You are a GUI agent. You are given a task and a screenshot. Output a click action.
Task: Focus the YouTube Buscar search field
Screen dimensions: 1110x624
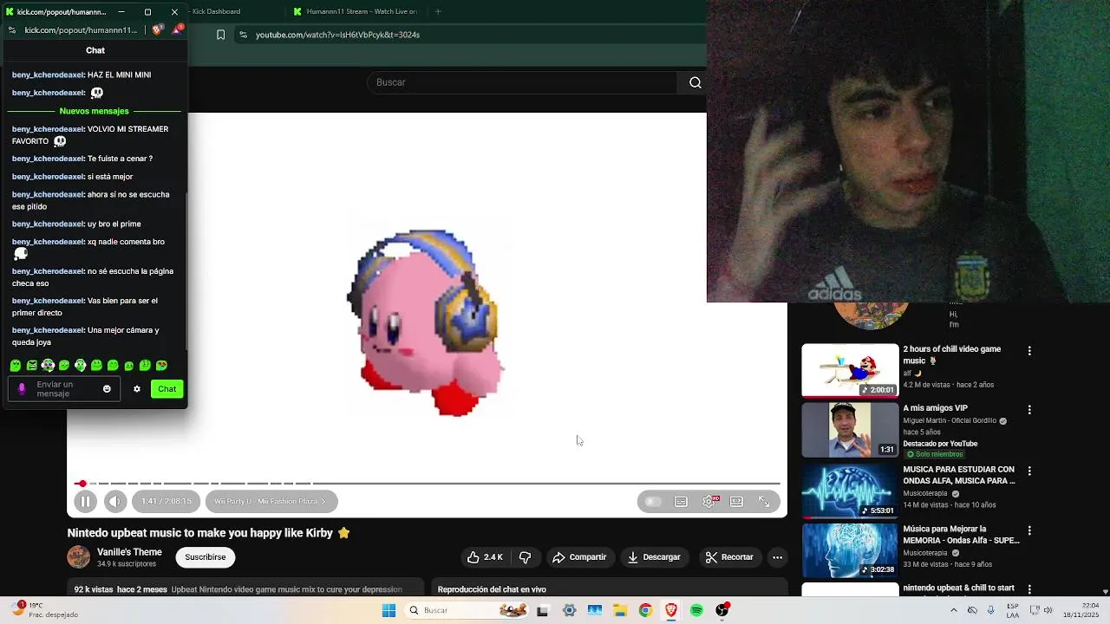pos(522,82)
